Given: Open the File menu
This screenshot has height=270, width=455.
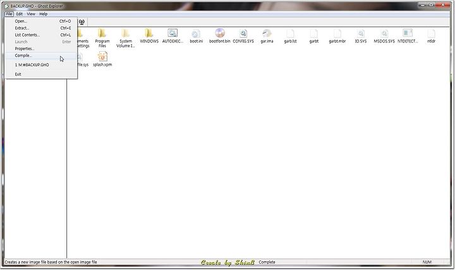Looking at the screenshot, I should [x=9, y=14].
